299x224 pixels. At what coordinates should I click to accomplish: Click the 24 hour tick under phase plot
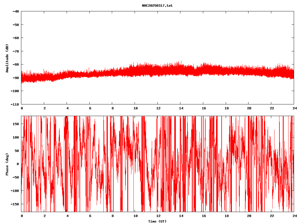pyautogui.click(x=295, y=216)
